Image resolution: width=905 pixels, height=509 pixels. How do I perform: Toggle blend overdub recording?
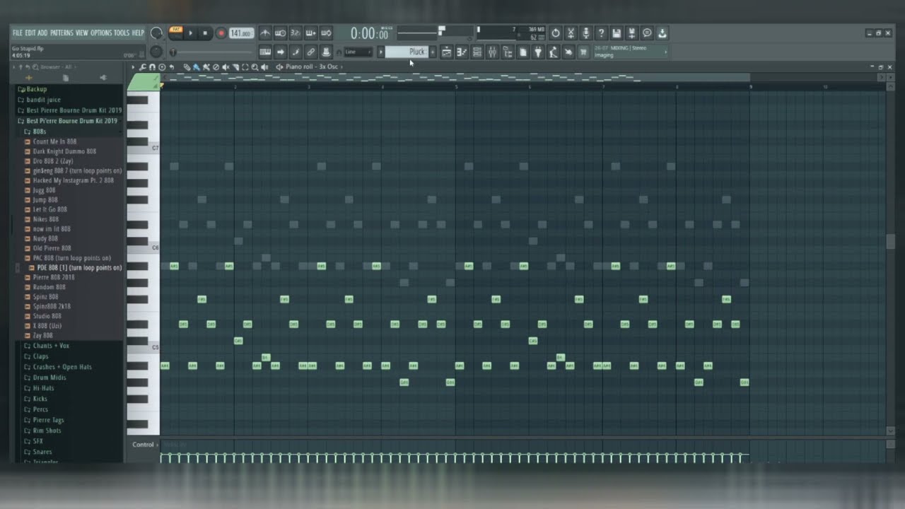point(310,33)
